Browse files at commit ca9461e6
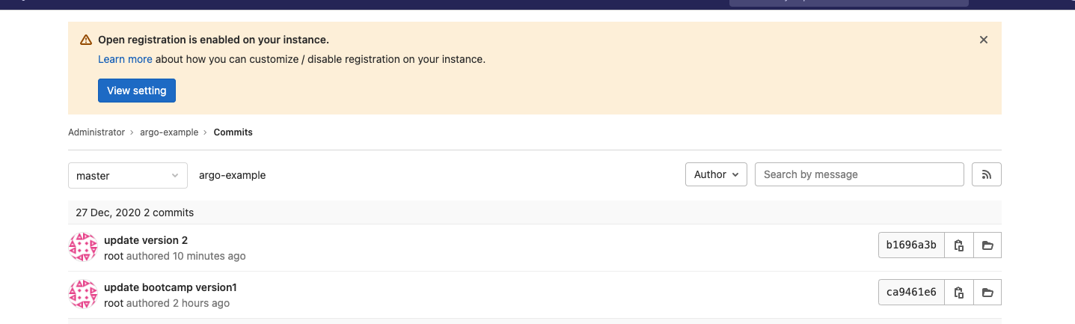1075x324 pixels. [x=987, y=293]
